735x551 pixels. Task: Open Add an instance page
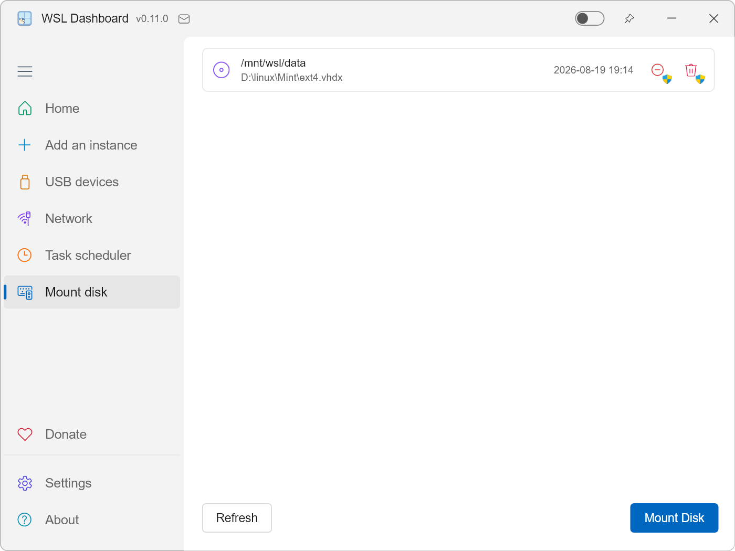pyautogui.click(x=92, y=145)
